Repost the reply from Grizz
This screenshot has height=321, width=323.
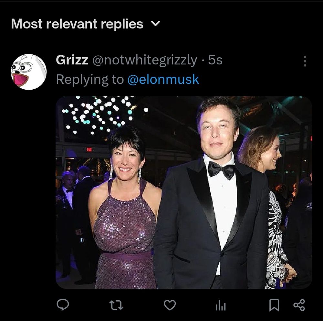tap(116, 304)
